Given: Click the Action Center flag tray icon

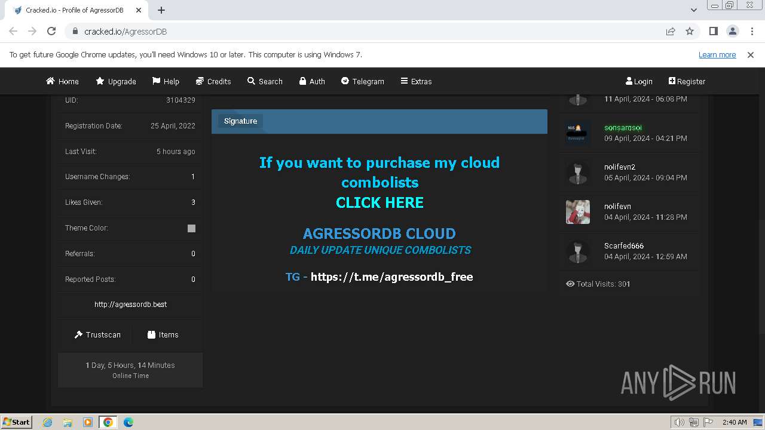Looking at the screenshot, I should click(x=709, y=422).
